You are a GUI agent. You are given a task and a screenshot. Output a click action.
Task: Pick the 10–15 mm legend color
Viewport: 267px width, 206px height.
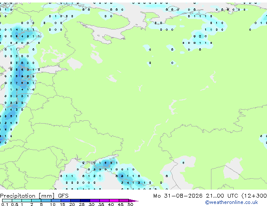point(56,201)
